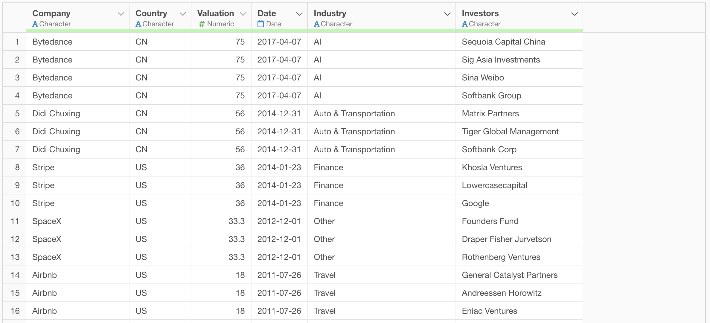
Task: Click the '2011-07-26' date in row 15
Action: 279,293
